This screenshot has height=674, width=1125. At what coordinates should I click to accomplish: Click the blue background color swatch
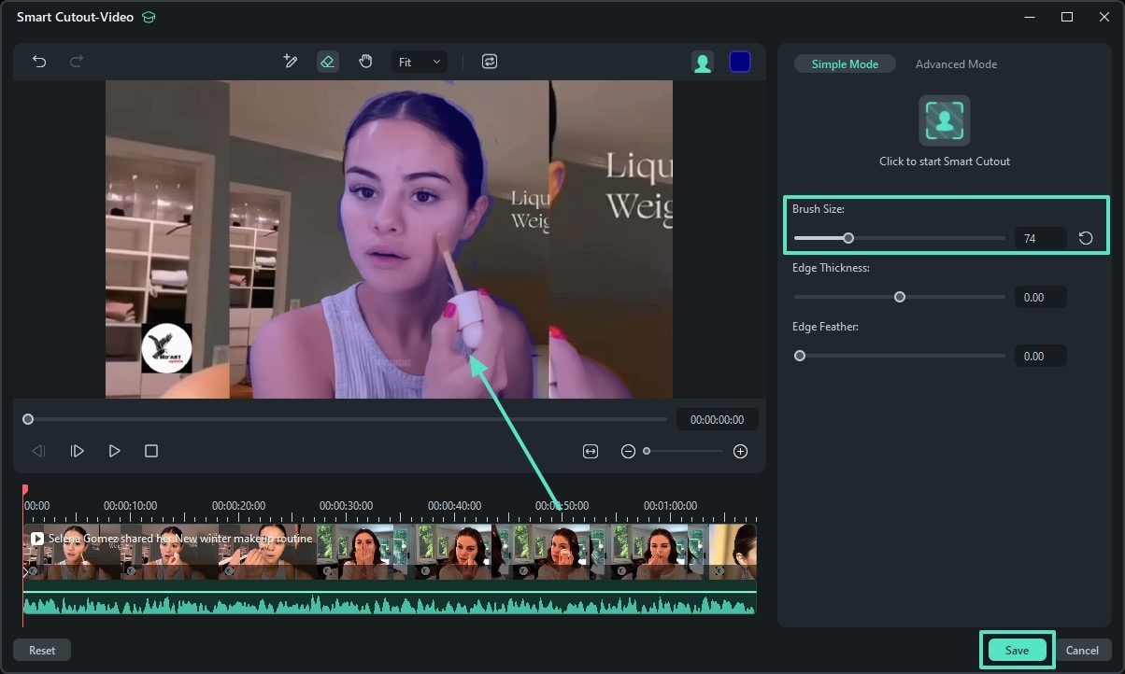tap(740, 63)
